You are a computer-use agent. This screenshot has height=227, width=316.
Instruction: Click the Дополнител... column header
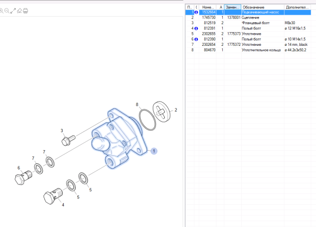[298, 7]
